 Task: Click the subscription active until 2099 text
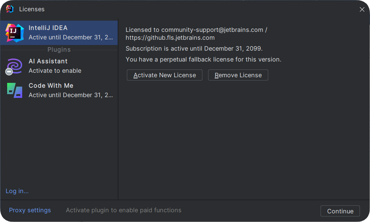tap(194, 48)
